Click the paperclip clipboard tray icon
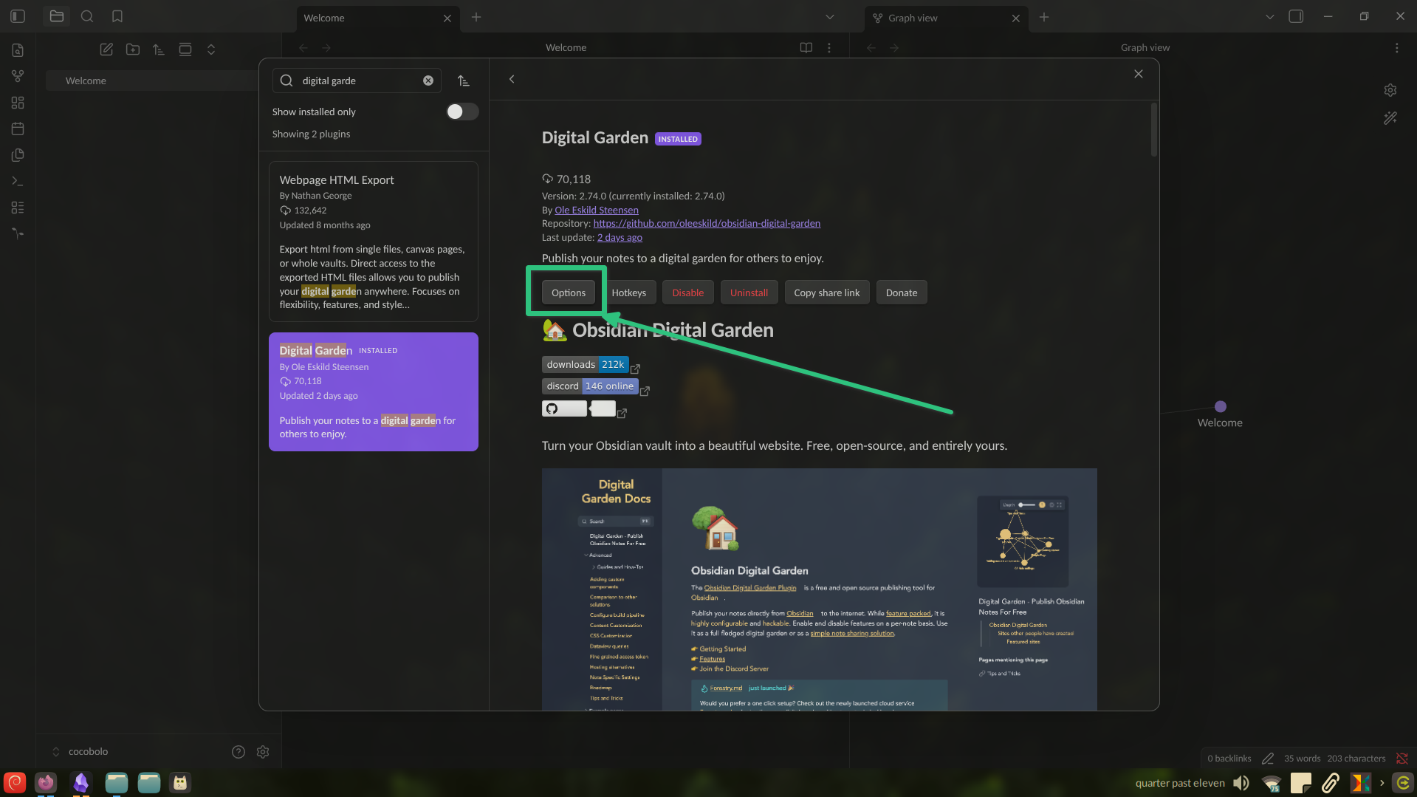Screen dimensions: 1417x797 tap(1330, 783)
